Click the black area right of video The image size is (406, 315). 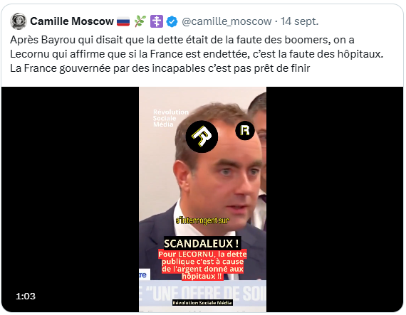point(335,199)
